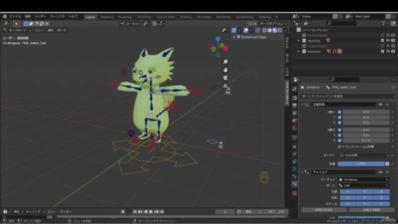Select rendered viewport shading

280,30
